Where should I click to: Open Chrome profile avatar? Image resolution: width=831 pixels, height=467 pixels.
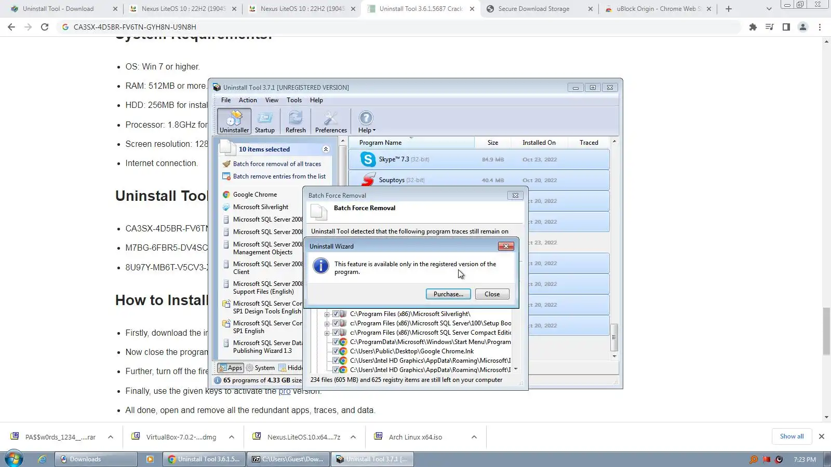[803, 27]
